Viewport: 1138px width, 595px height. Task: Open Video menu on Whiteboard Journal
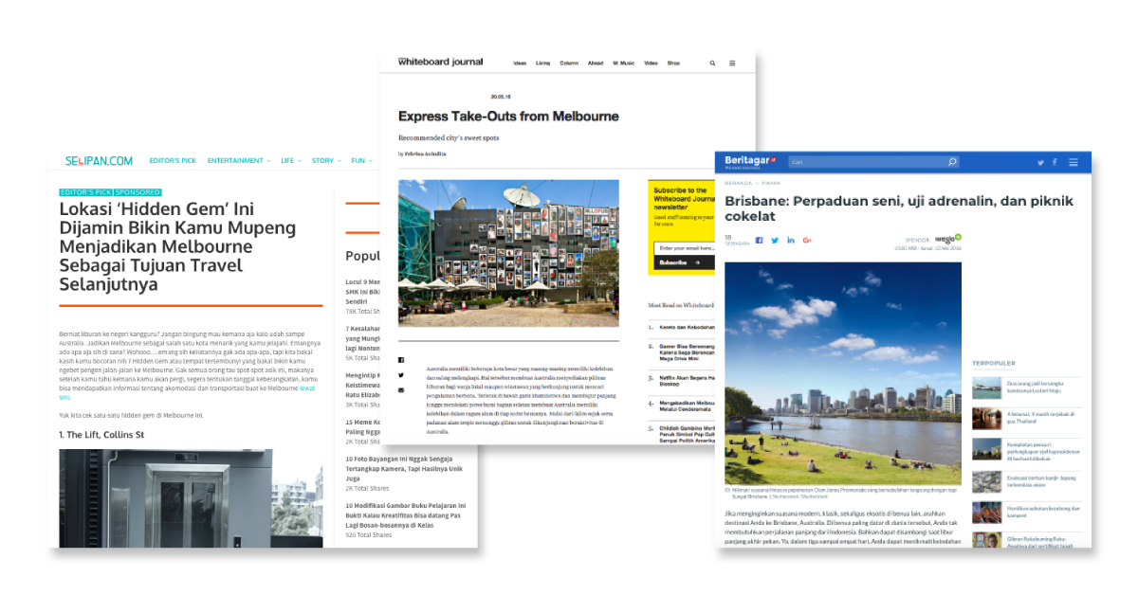[x=651, y=63]
